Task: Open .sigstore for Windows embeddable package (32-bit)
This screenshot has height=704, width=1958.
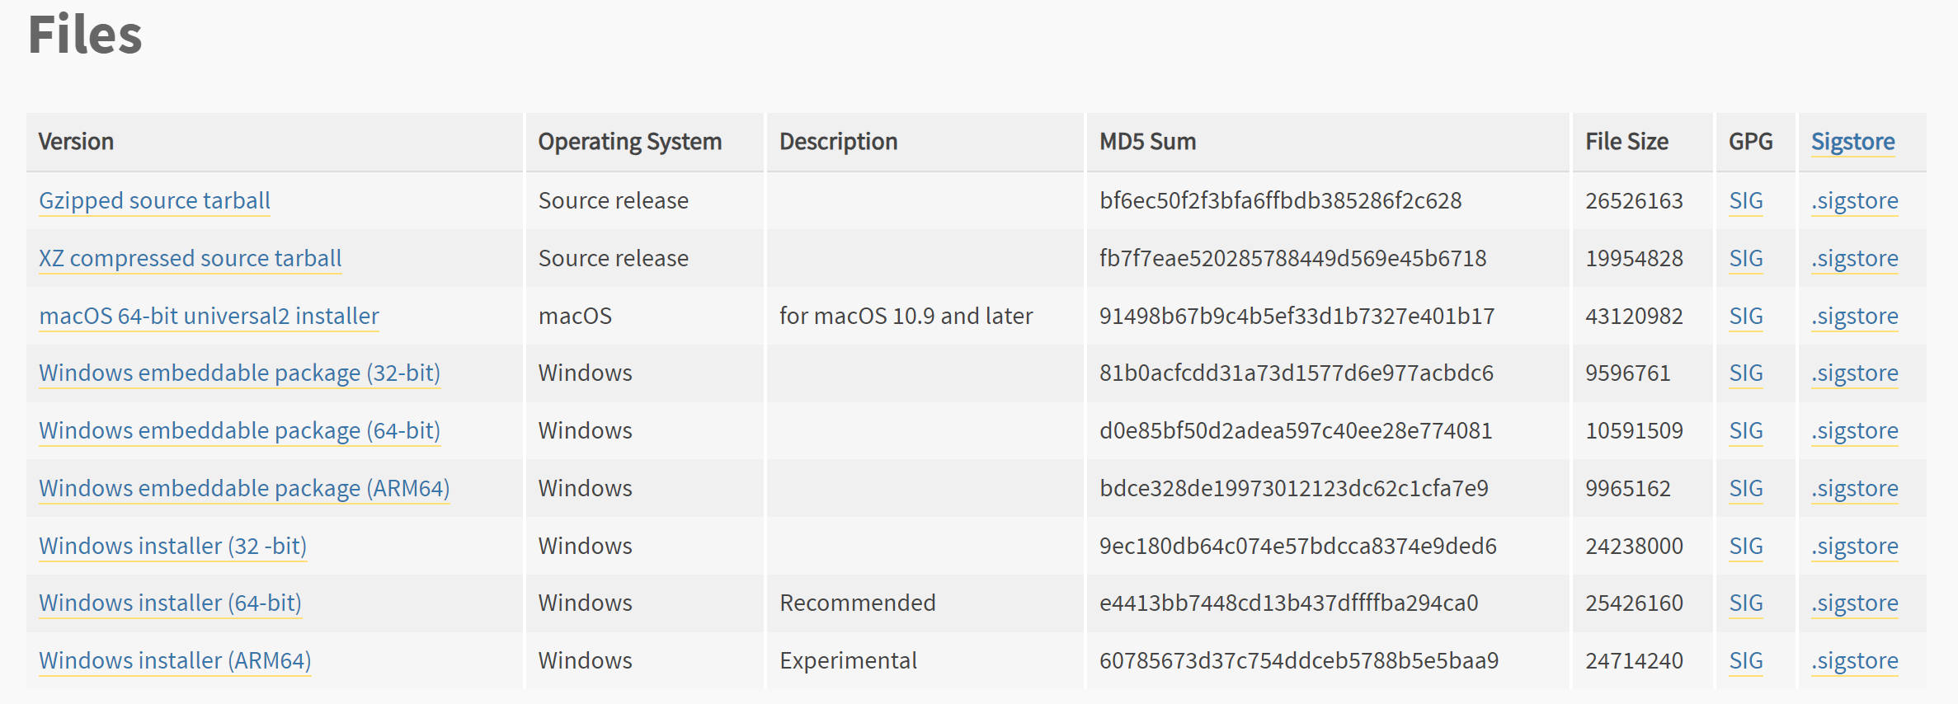Action: pyautogui.click(x=1855, y=373)
